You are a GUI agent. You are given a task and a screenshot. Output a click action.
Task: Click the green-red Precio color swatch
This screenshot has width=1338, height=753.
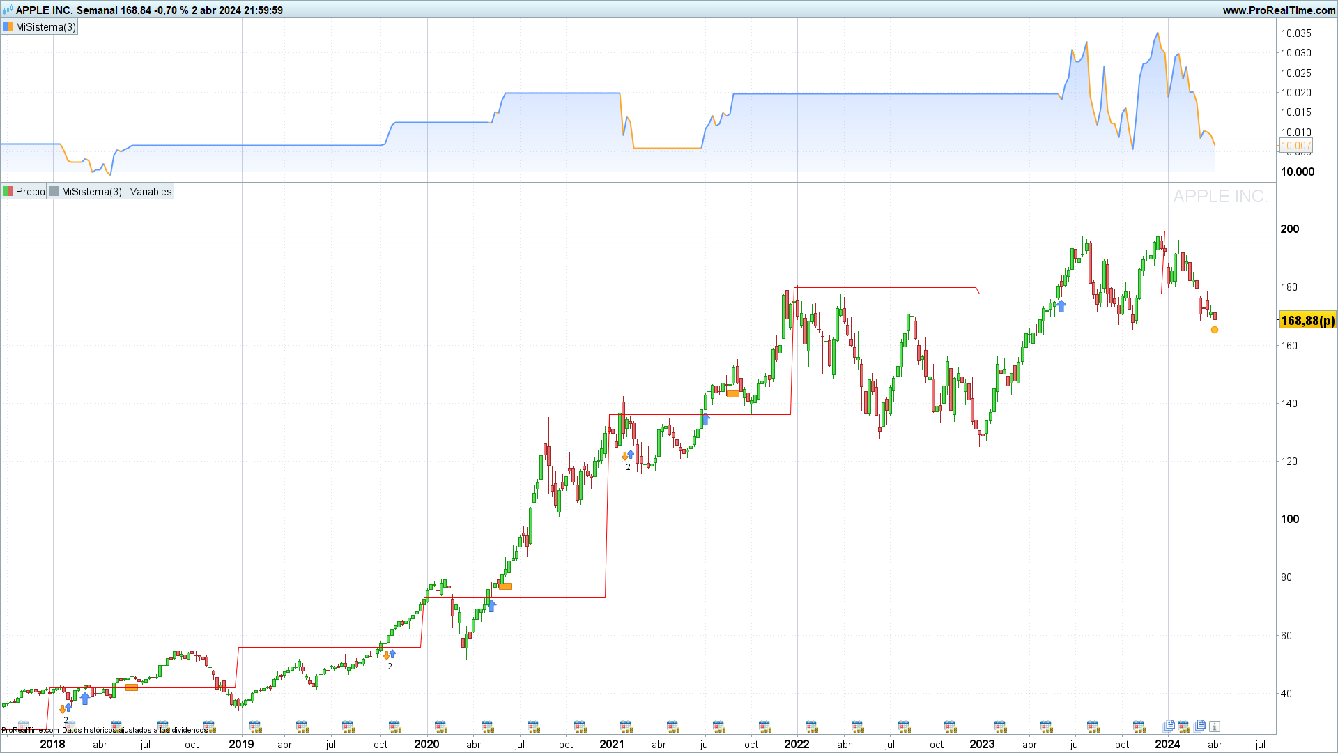click(8, 192)
